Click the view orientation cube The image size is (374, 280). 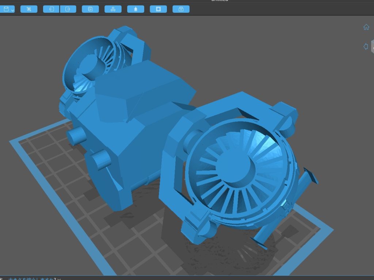[x=372, y=46]
